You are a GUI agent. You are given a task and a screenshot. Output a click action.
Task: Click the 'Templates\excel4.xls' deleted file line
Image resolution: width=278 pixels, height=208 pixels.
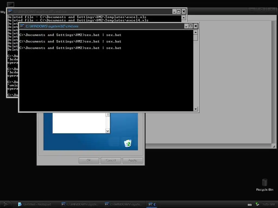click(x=78, y=20)
